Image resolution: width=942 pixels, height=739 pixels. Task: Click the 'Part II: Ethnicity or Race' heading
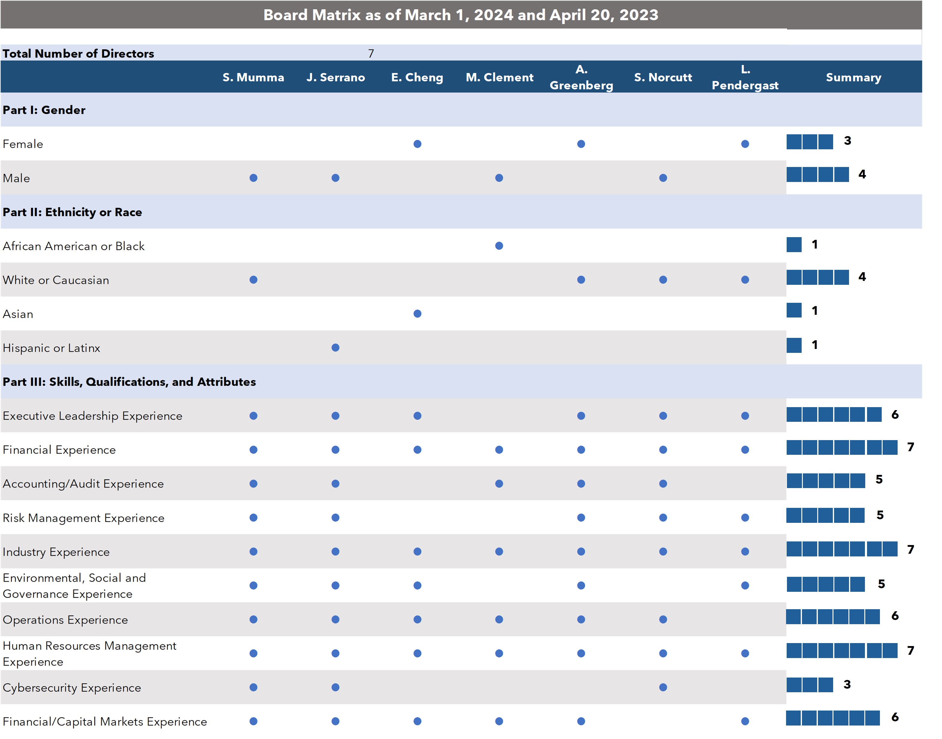(72, 212)
